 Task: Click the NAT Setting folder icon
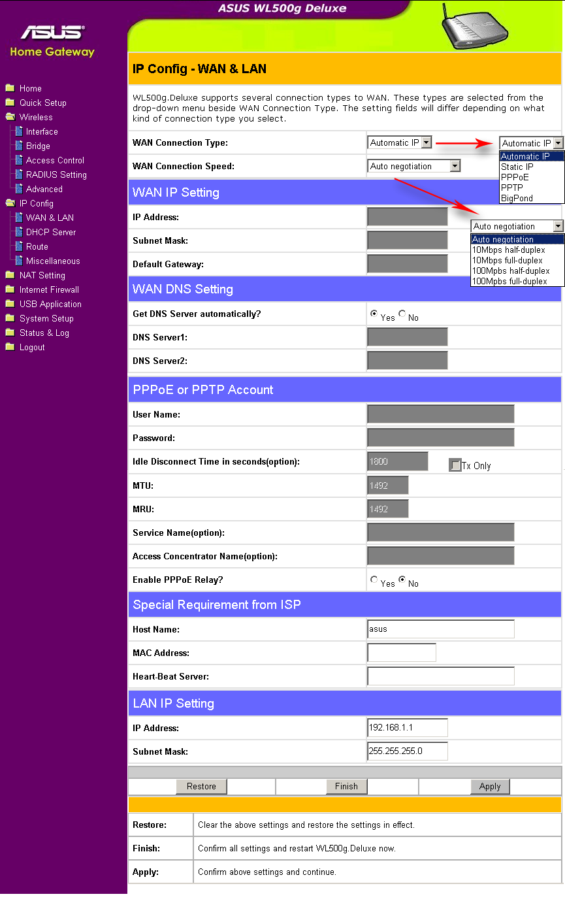(10, 275)
